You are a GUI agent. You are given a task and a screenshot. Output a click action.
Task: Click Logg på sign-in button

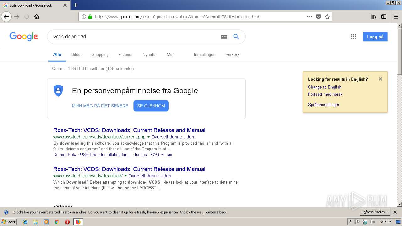[x=375, y=37]
